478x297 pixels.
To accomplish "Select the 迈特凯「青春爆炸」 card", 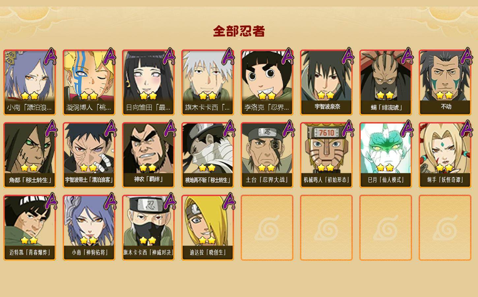I will [30, 228].
